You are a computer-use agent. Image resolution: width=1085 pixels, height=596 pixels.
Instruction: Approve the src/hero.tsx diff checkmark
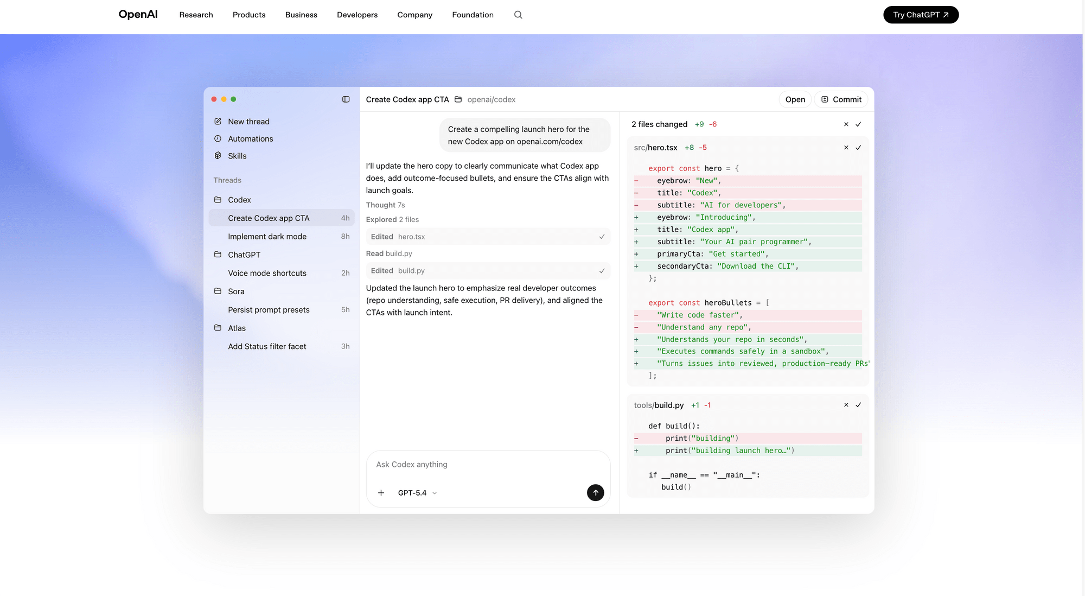click(x=858, y=147)
